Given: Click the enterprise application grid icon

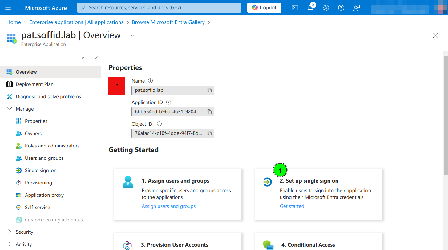Looking at the screenshot, I should 11,38.
